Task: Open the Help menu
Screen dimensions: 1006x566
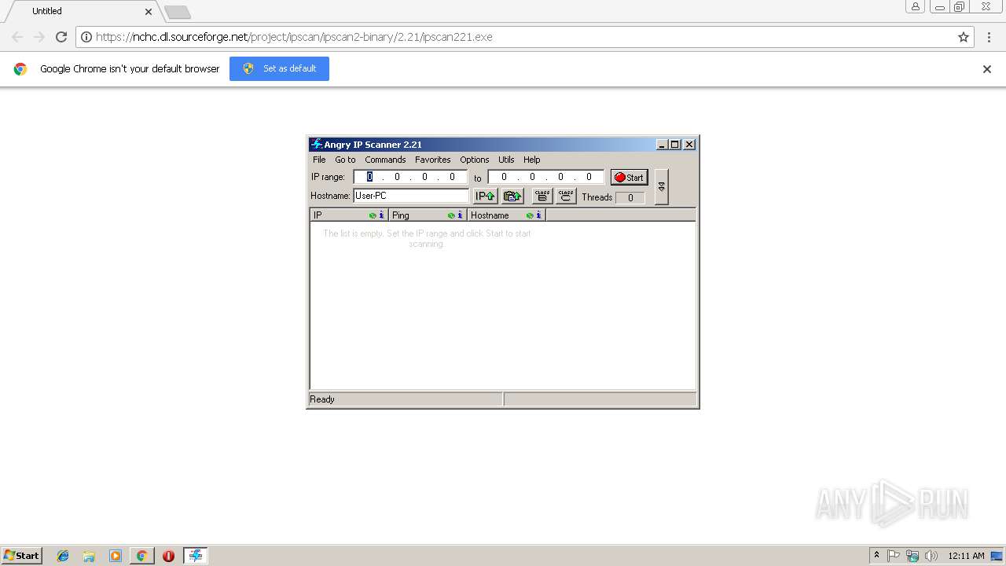Action: point(532,160)
